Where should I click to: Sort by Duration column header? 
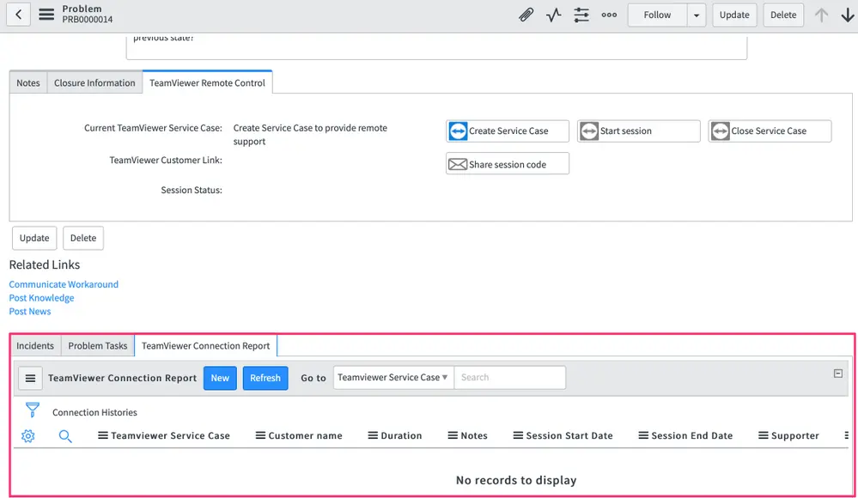pyautogui.click(x=402, y=435)
